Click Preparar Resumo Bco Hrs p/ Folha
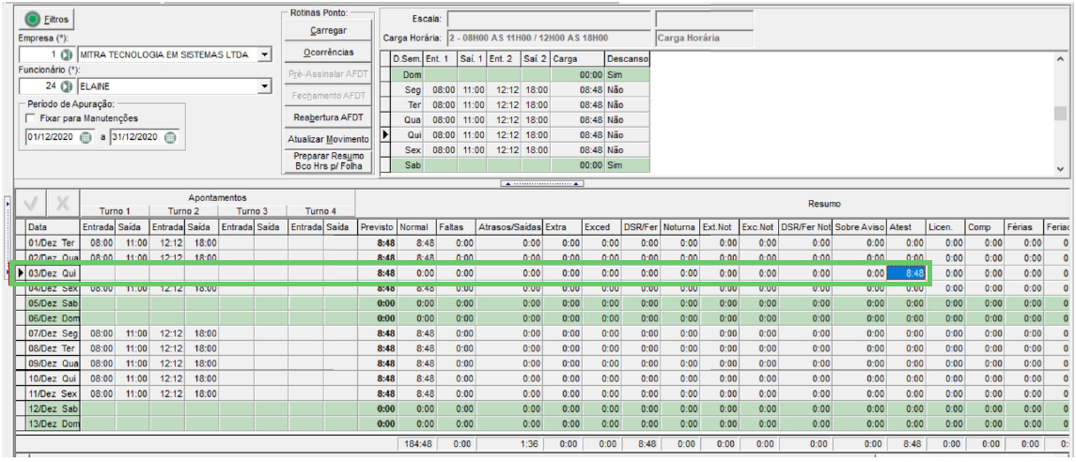Screen dimensions: 1076x462 pos(328,162)
